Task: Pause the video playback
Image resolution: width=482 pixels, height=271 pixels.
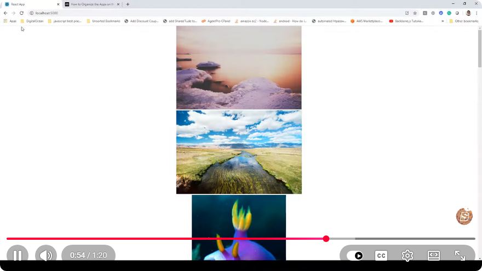Action: (18, 255)
